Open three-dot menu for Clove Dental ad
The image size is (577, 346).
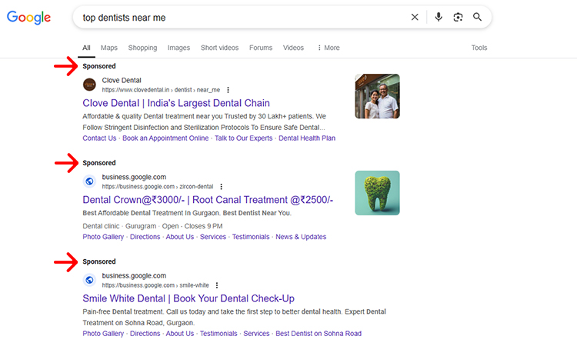[228, 90]
